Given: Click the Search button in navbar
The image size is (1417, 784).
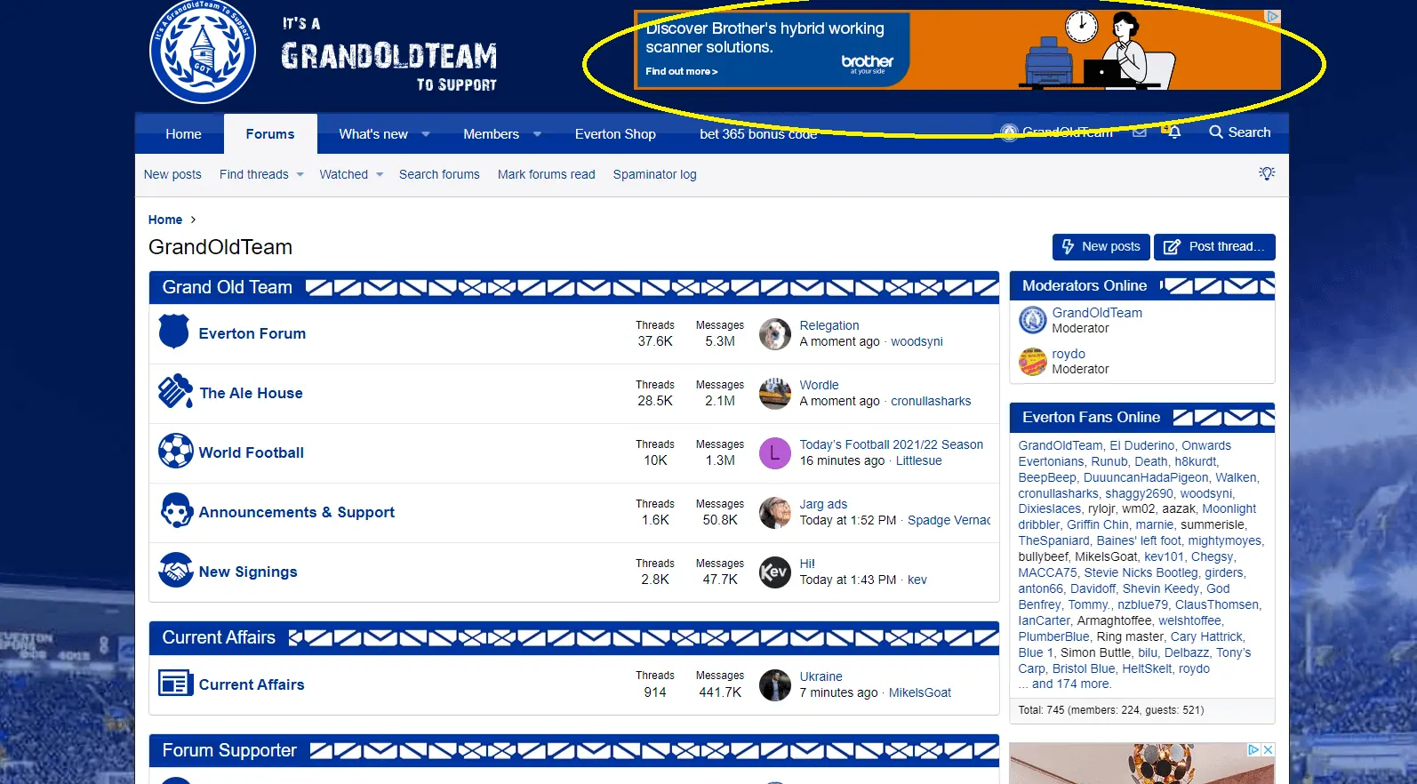Looking at the screenshot, I should [x=1239, y=132].
